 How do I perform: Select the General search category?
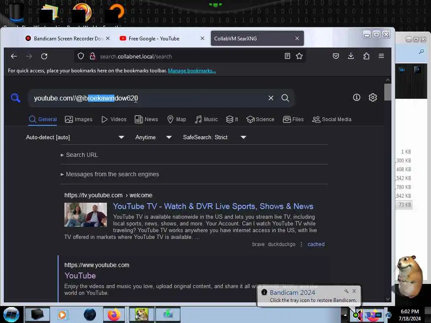[x=43, y=119]
